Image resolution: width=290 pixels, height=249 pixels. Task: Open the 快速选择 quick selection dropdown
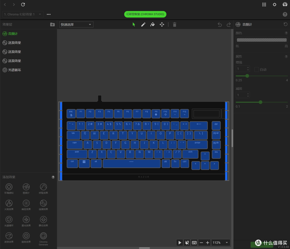point(76,24)
